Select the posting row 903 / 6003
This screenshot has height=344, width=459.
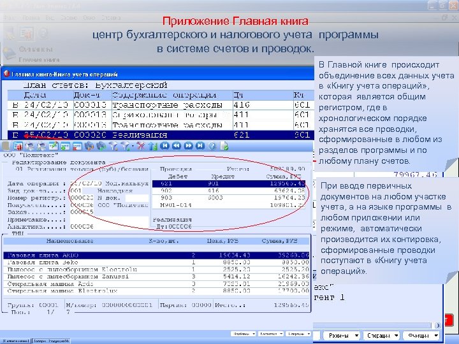229,197
